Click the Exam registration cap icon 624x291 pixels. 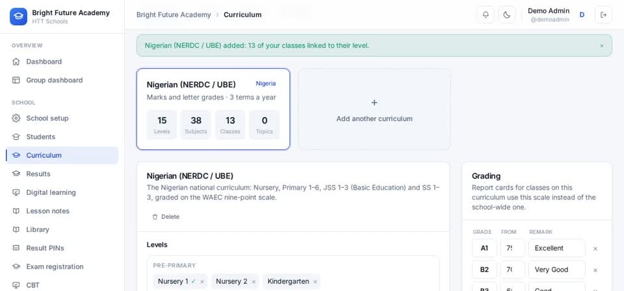click(16, 267)
